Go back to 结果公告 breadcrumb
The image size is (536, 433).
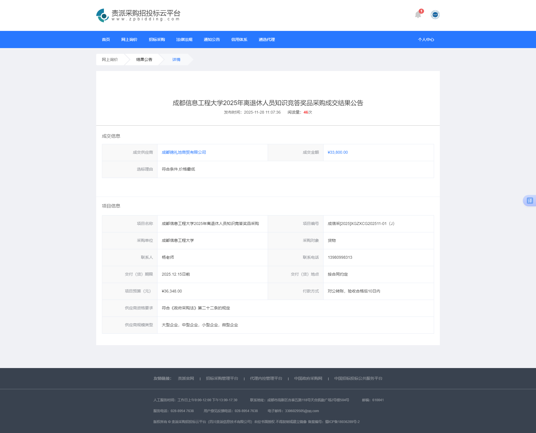pyautogui.click(x=144, y=60)
